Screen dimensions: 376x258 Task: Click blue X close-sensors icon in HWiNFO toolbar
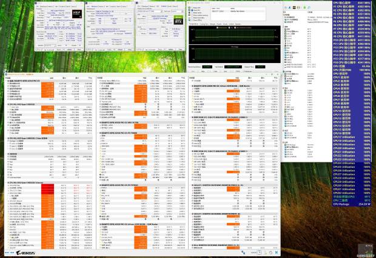[277, 253]
